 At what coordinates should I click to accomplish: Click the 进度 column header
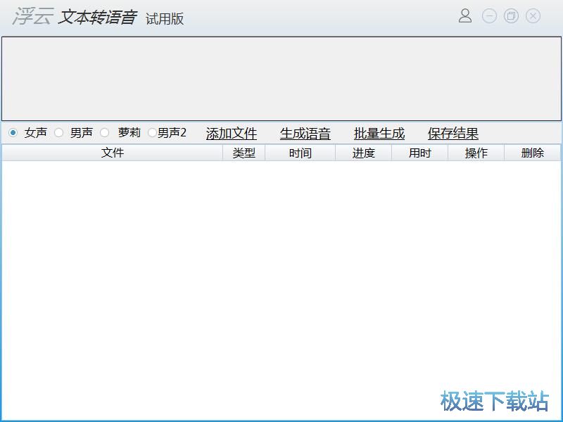coord(363,153)
